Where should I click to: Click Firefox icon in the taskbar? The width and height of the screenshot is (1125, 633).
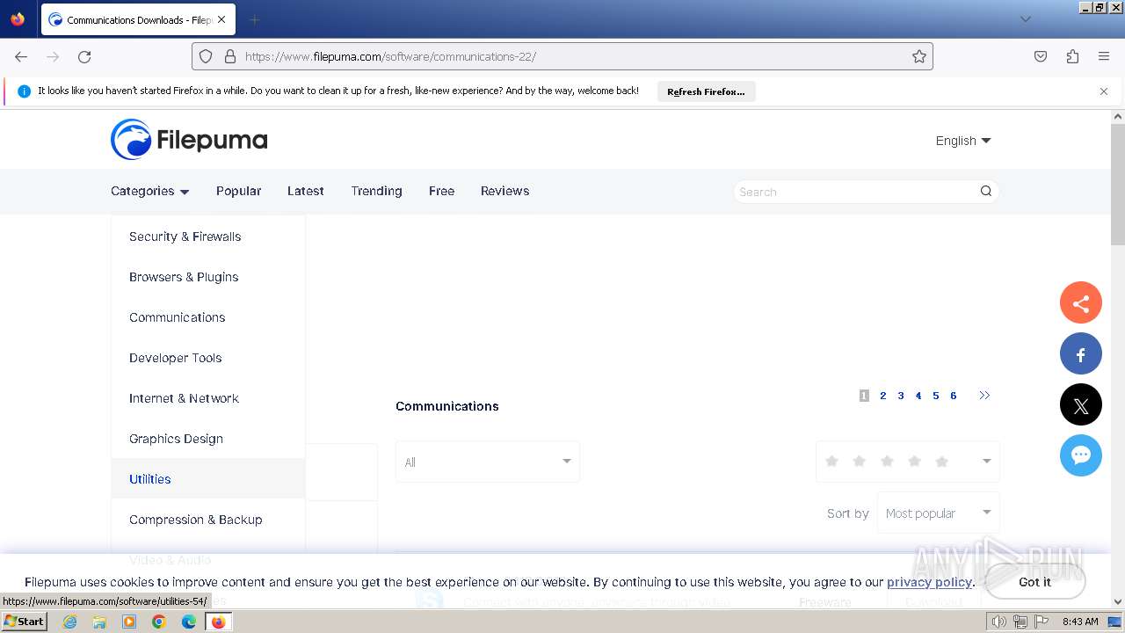(x=218, y=622)
